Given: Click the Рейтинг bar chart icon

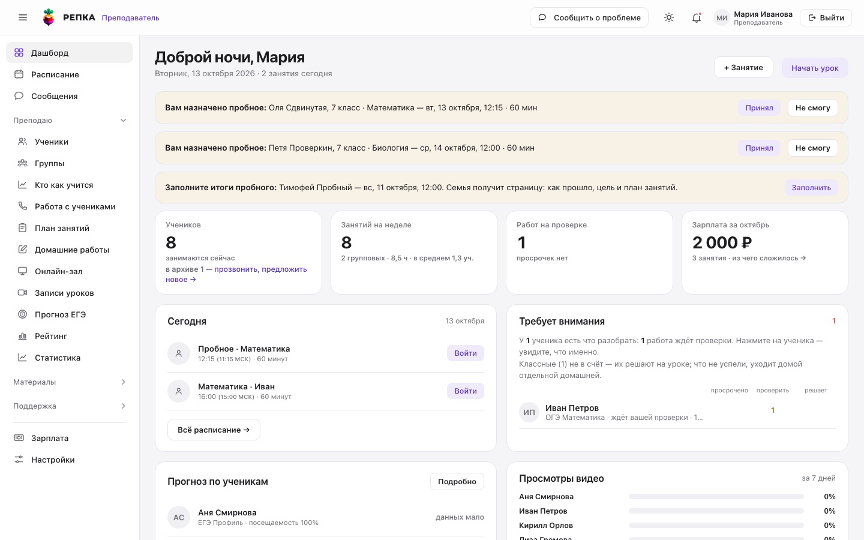Looking at the screenshot, I should pyautogui.click(x=23, y=336).
